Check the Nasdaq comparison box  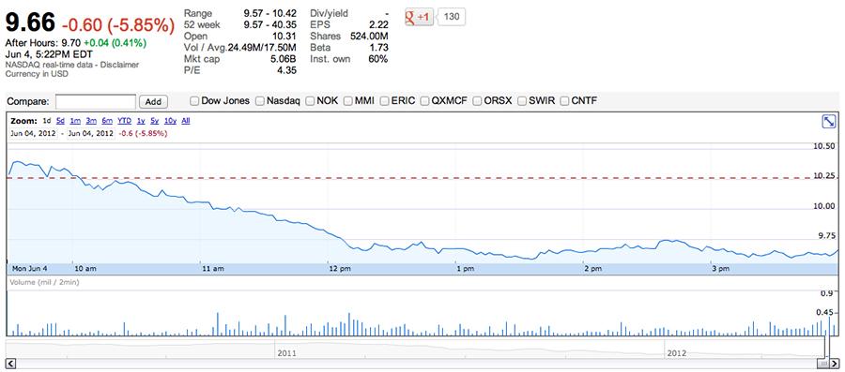260,100
